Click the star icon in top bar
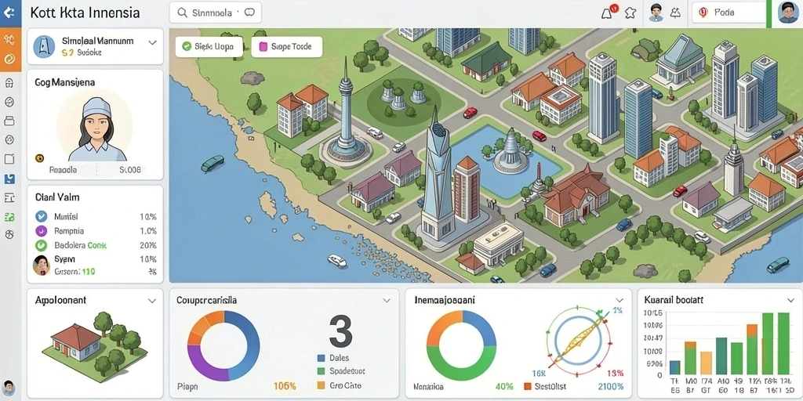Screen dimensions: 803x401 click(x=630, y=13)
